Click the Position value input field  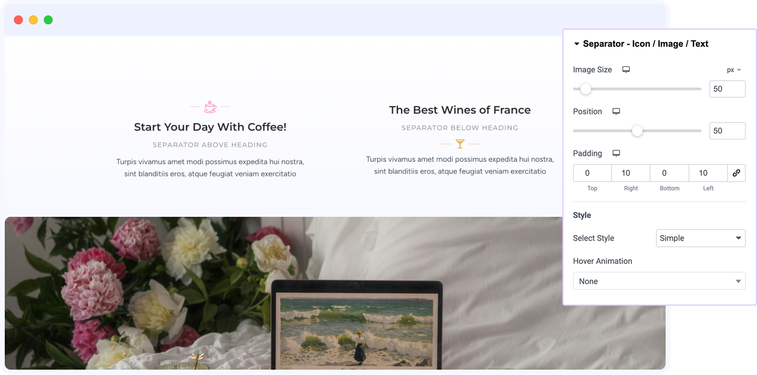pyautogui.click(x=727, y=131)
